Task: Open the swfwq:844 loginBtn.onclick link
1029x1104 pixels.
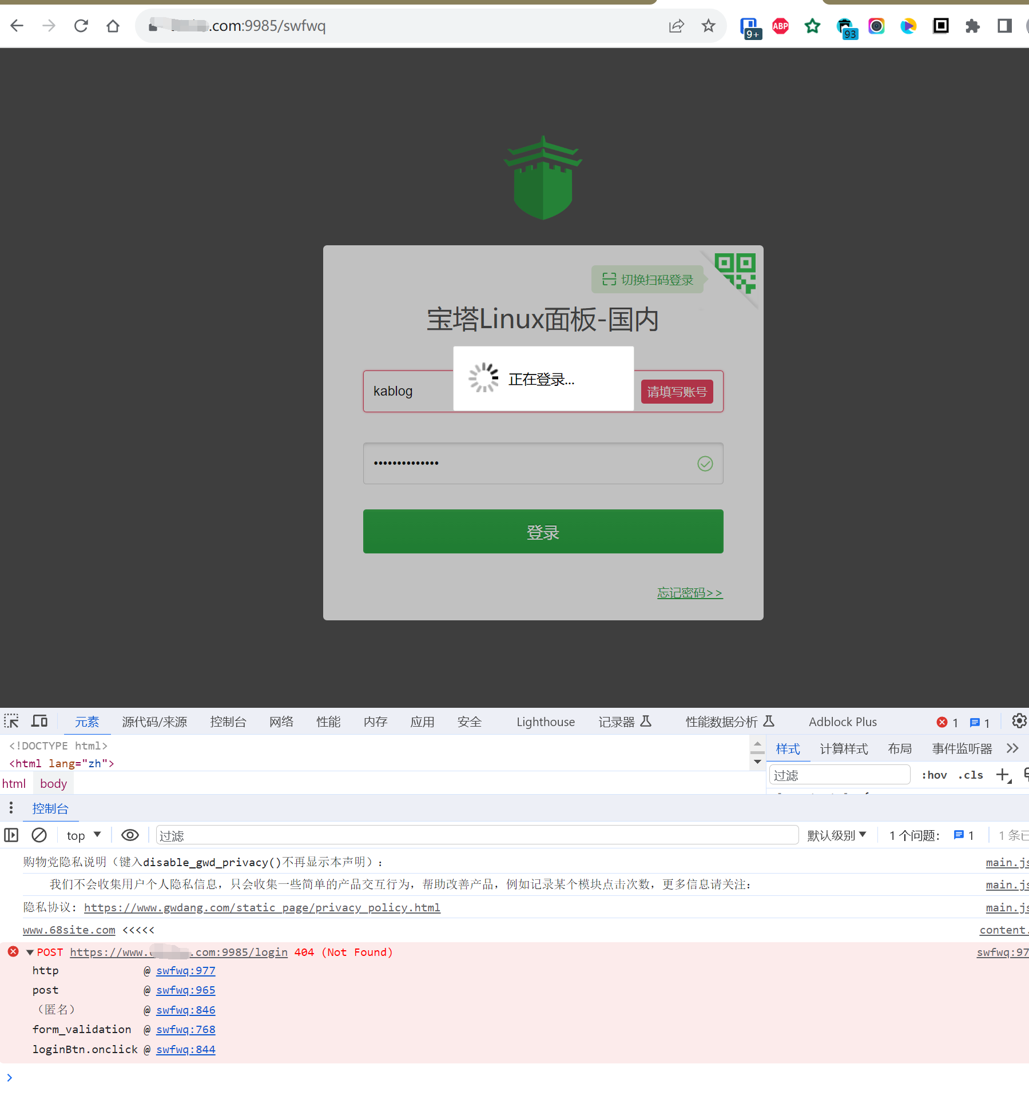Action: point(185,1050)
